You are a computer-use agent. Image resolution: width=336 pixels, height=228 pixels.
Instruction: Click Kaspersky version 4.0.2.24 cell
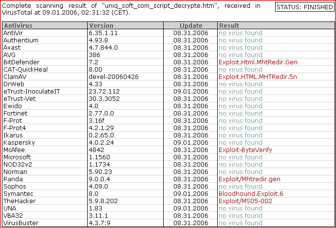point(101,142)
